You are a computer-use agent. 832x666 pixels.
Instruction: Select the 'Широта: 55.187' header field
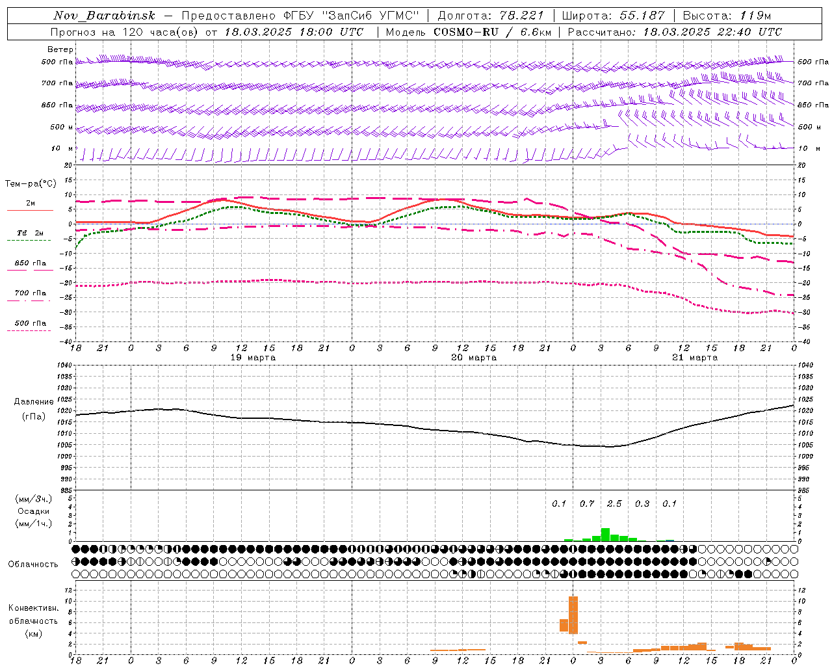613,16
